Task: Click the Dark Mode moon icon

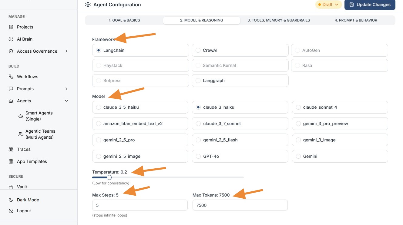Action: tap(11, 200)
